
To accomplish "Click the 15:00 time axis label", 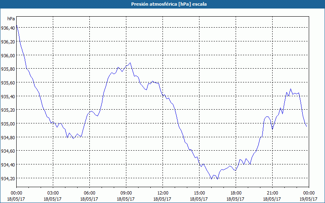I will (199, 193).
